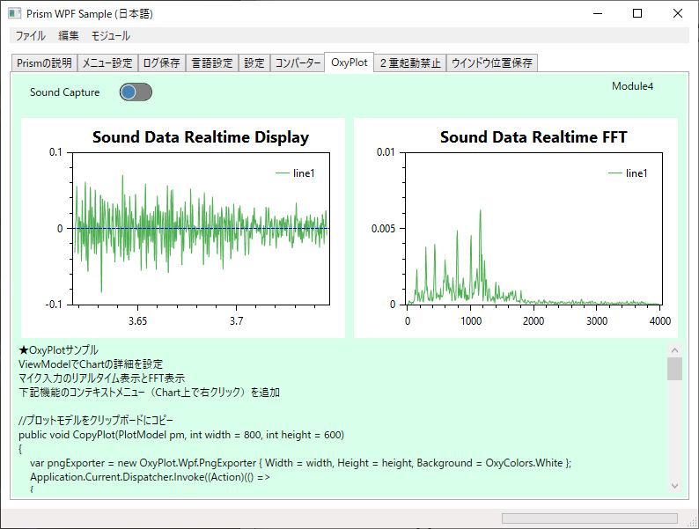
Task: Click the window resize grip
Action: (693, 522)
